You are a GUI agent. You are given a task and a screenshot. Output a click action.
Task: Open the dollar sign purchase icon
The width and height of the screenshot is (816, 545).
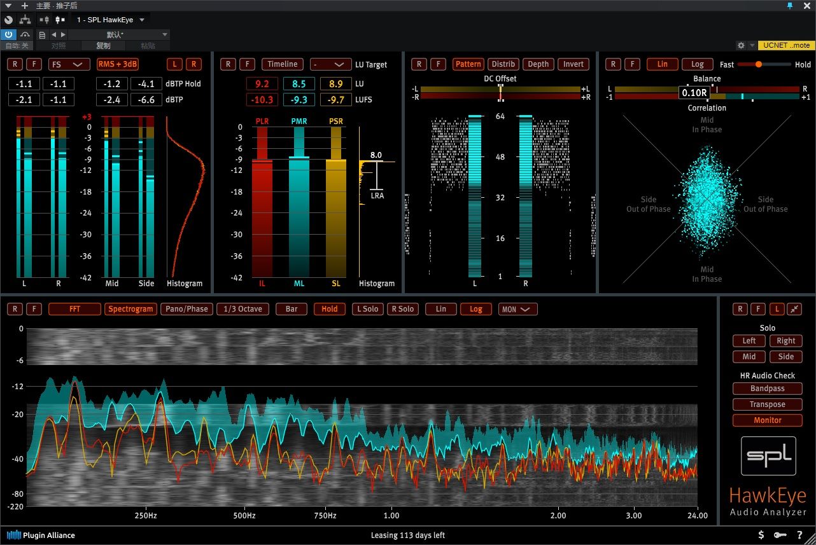[x=761, y=535]
